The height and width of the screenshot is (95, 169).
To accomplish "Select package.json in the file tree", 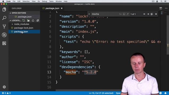I will coord(24,32).
